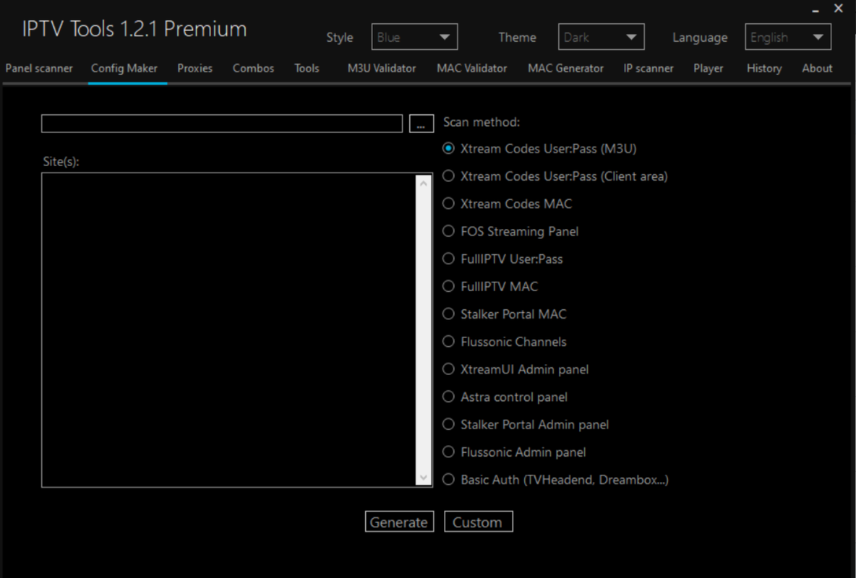Open the Style dropdown set to Blue
The width and height of the screenshot is (856, 578).
click(x=414, y=37)
